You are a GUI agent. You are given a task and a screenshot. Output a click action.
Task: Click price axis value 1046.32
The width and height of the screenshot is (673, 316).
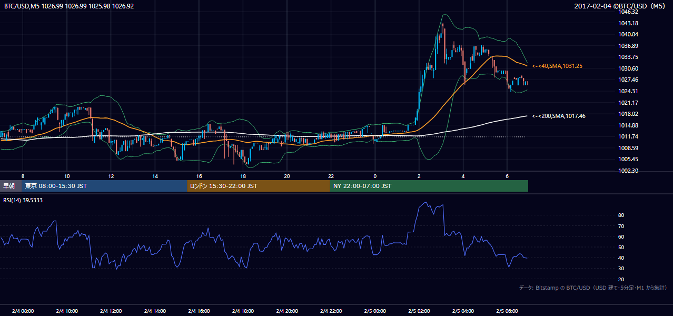[629, 12]
